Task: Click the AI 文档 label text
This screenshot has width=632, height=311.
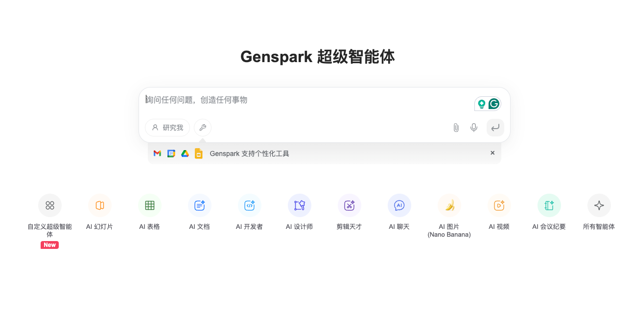Action: [200, 227]
